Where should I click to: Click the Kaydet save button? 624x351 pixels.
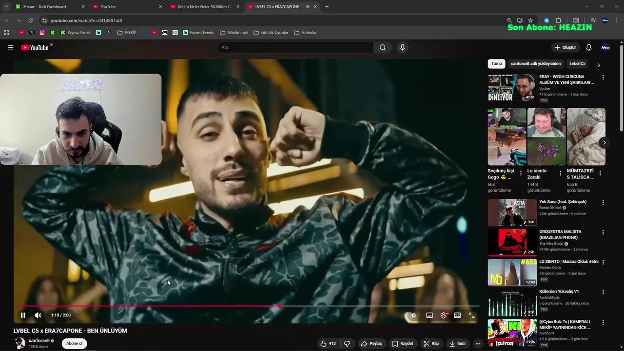(x=403, y=344)
